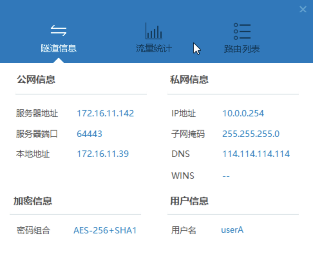Select the 路由列表 tab label
This screenshot has height=254, width=313.
[x=242, y=49]
